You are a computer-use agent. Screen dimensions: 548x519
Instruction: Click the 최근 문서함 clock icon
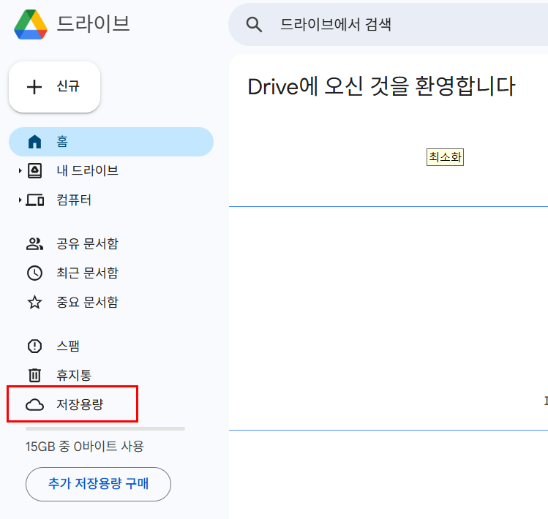(x=34, y=273)
